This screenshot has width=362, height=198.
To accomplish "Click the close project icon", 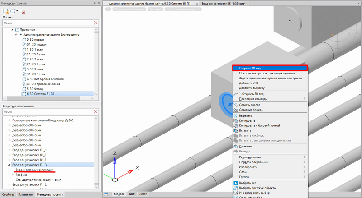I will point(22,11).
